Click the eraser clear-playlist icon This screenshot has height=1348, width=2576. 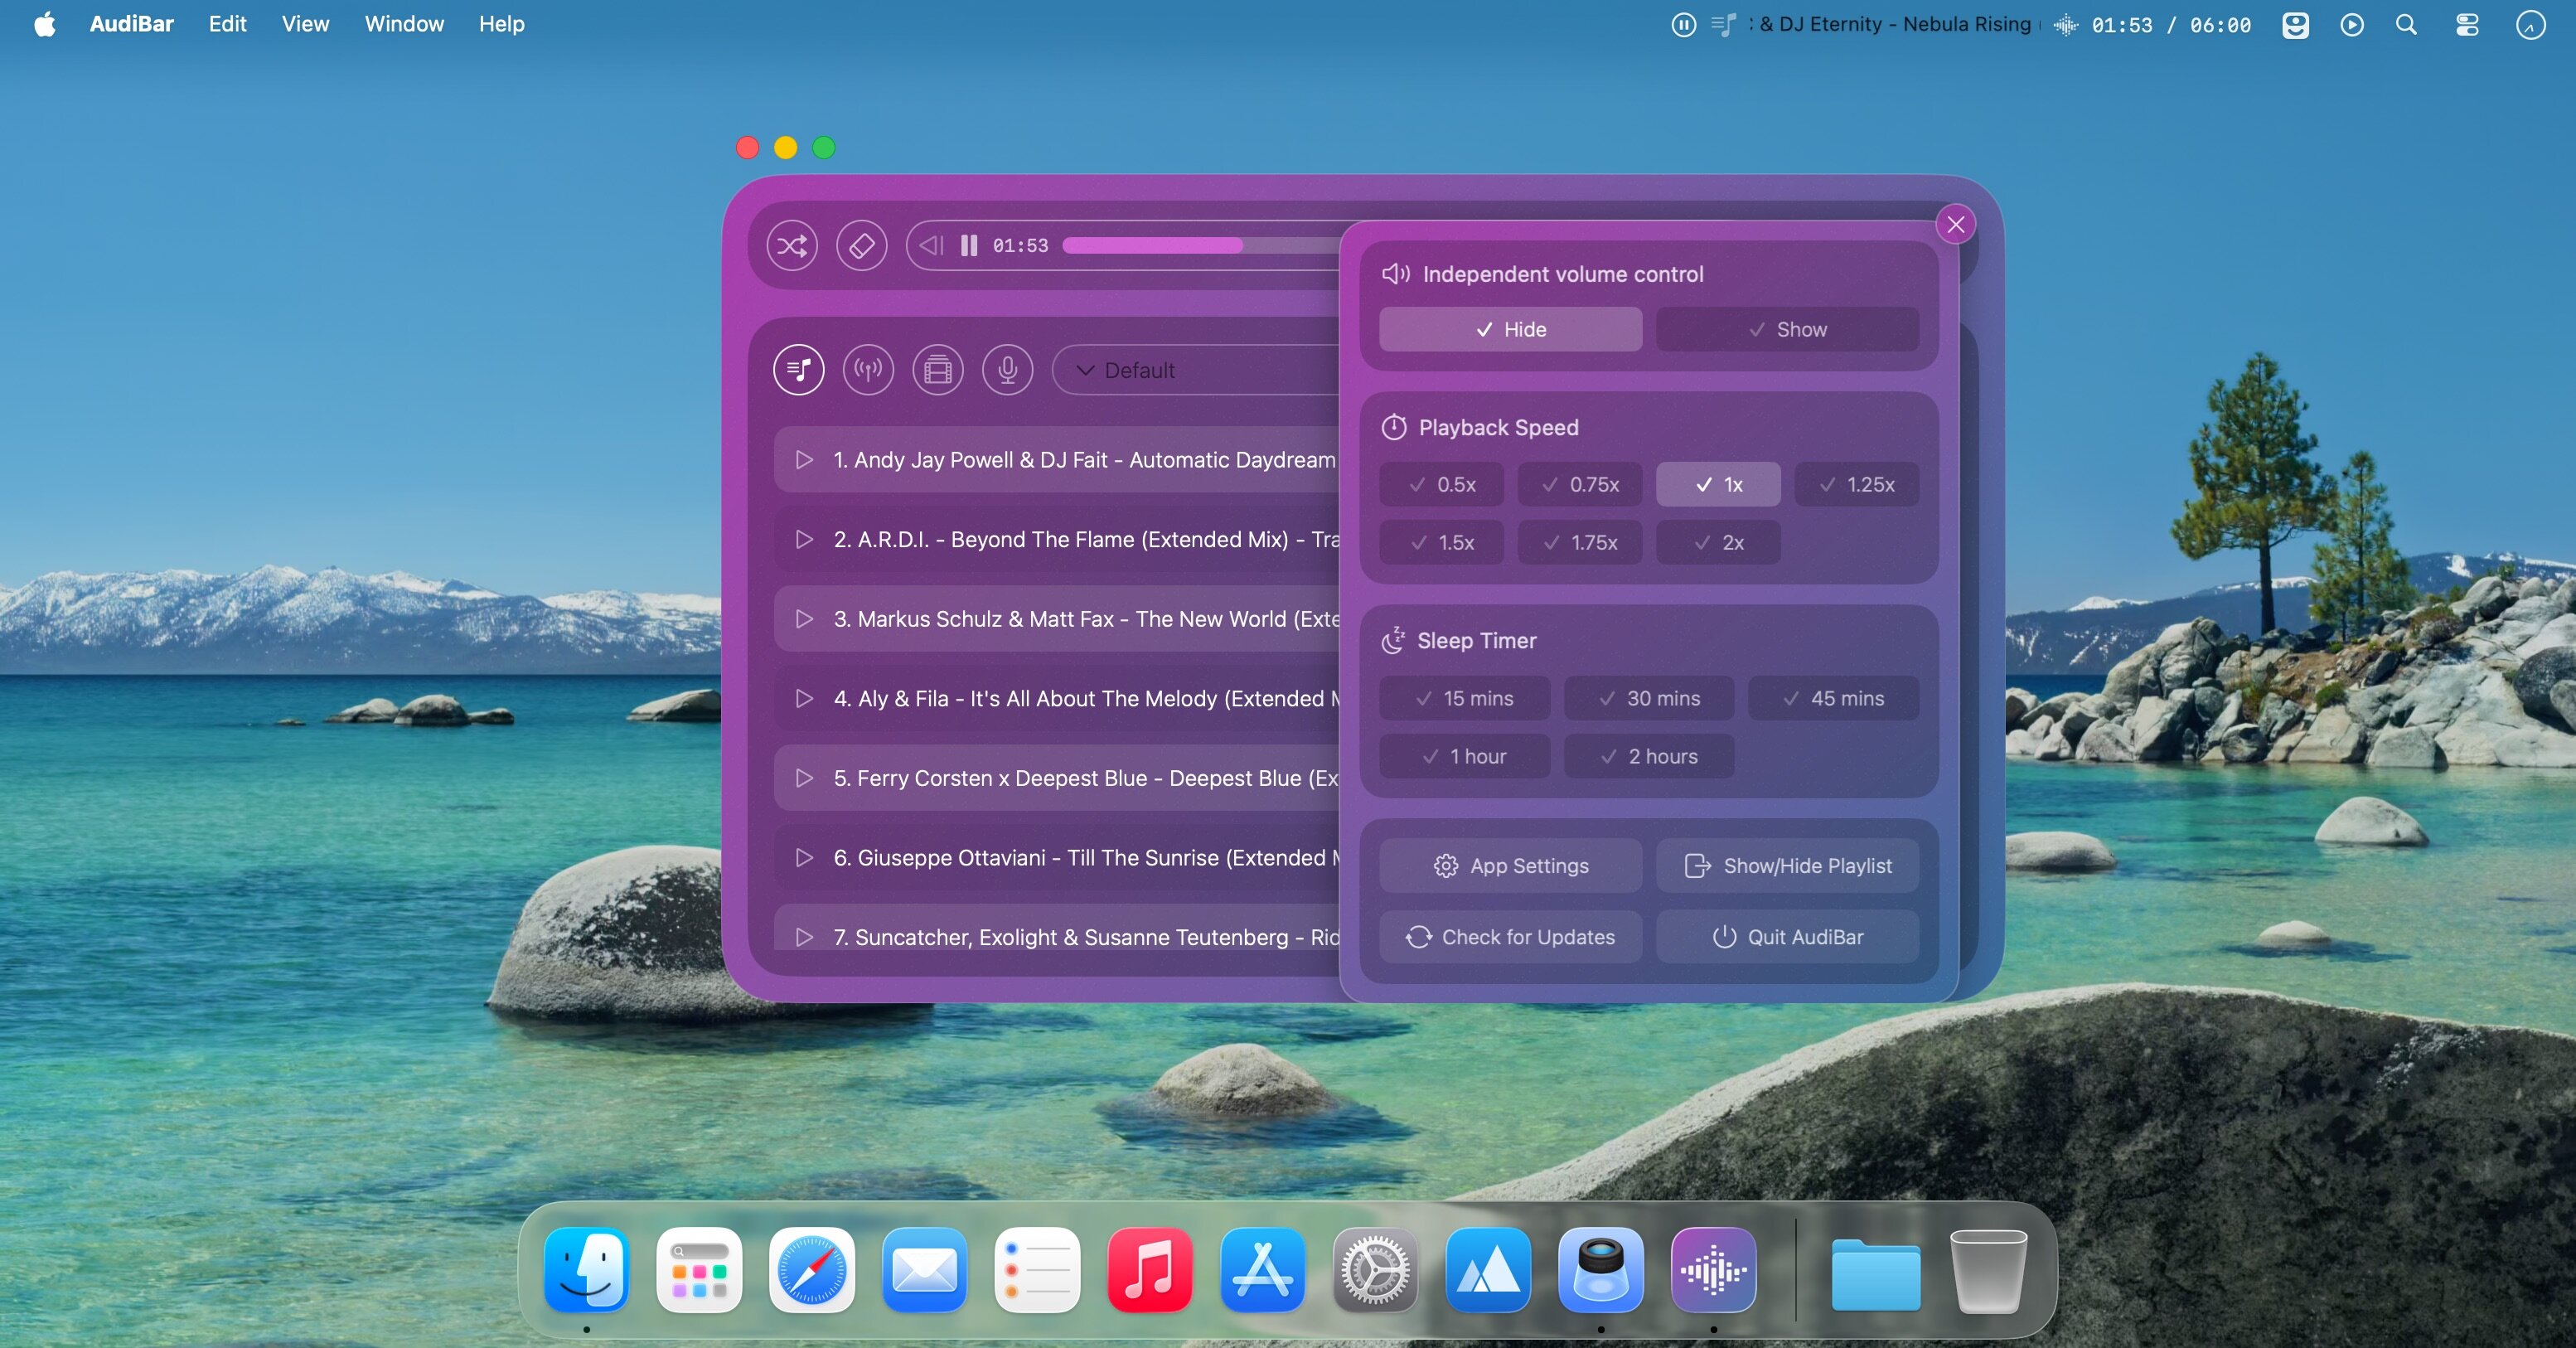pos(861,246)
